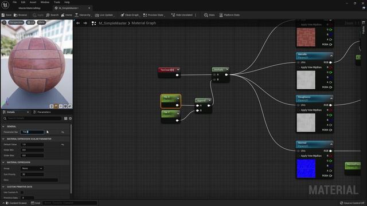Toggle Hide Unrelated nodes
The width and height of the screenshot is (367, 206).
[x=182, y=15]
